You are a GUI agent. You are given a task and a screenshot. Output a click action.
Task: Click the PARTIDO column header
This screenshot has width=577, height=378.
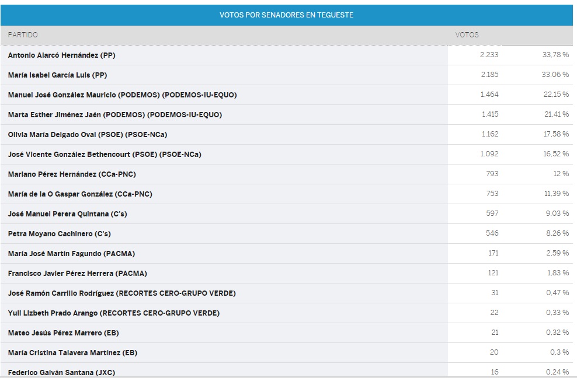click(23, 35)
